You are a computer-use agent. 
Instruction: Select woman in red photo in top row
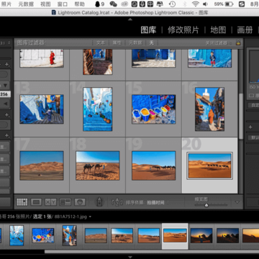[x=42, y=58]
